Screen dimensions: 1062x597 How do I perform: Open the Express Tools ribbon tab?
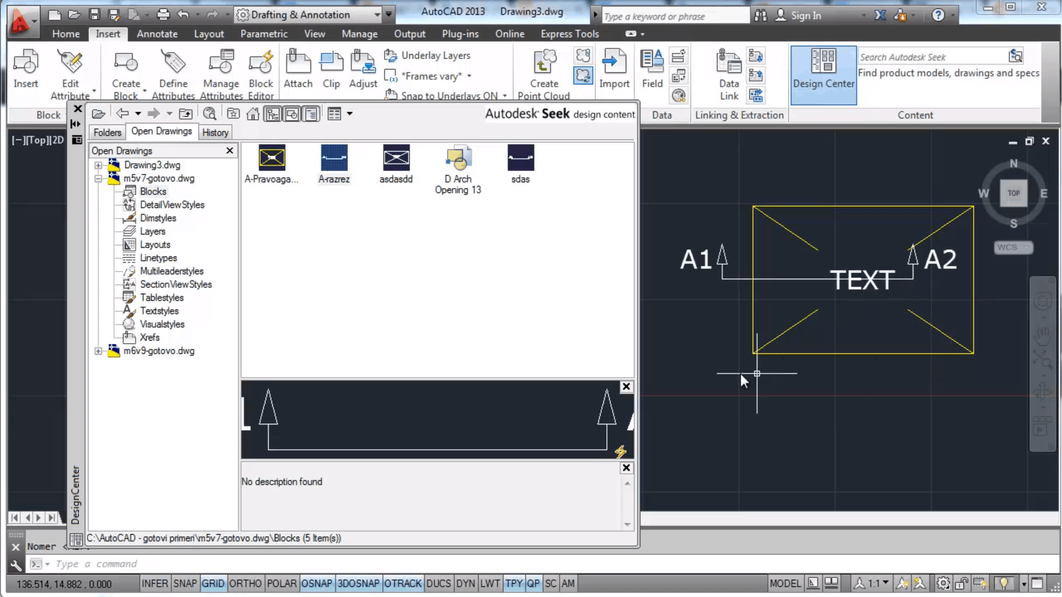tap(570, 34)
